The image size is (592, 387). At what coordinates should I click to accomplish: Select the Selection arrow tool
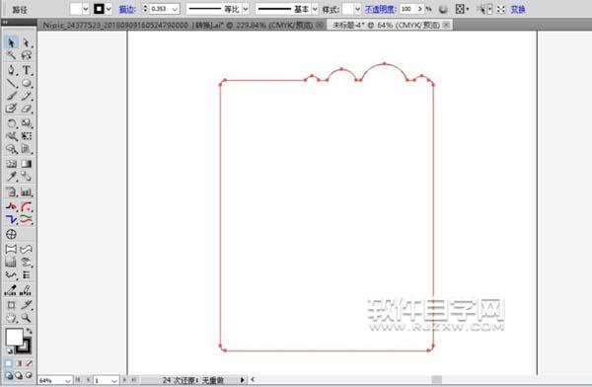[11, 42]
